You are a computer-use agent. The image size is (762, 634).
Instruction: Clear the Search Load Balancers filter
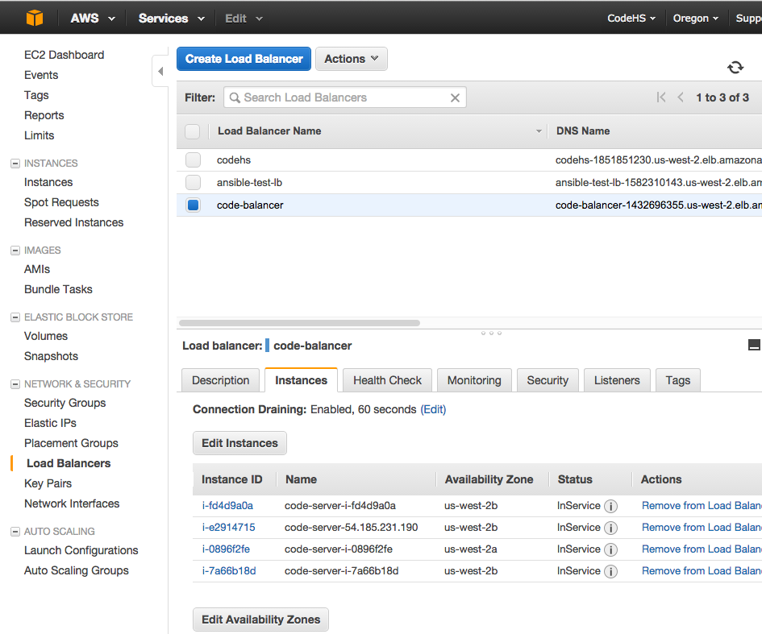455,97
